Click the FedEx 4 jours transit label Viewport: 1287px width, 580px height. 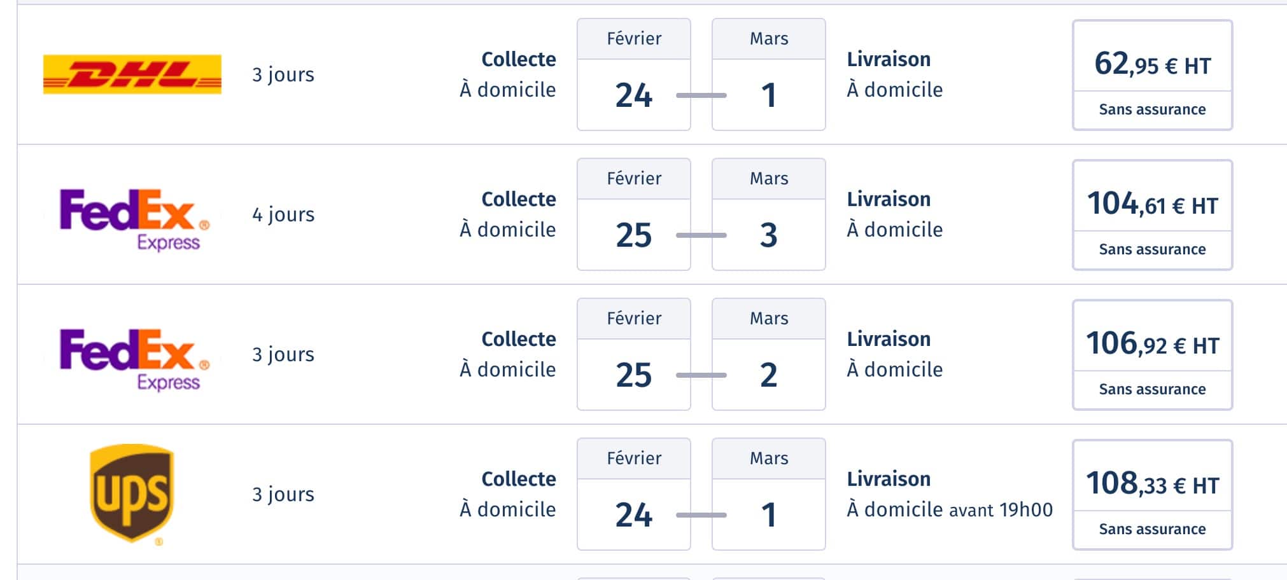(283, 215)
